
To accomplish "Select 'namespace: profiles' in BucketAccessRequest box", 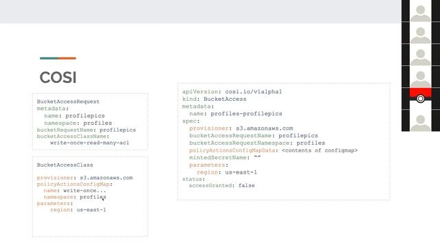I will pyautogui.click(x=78, y=123).
